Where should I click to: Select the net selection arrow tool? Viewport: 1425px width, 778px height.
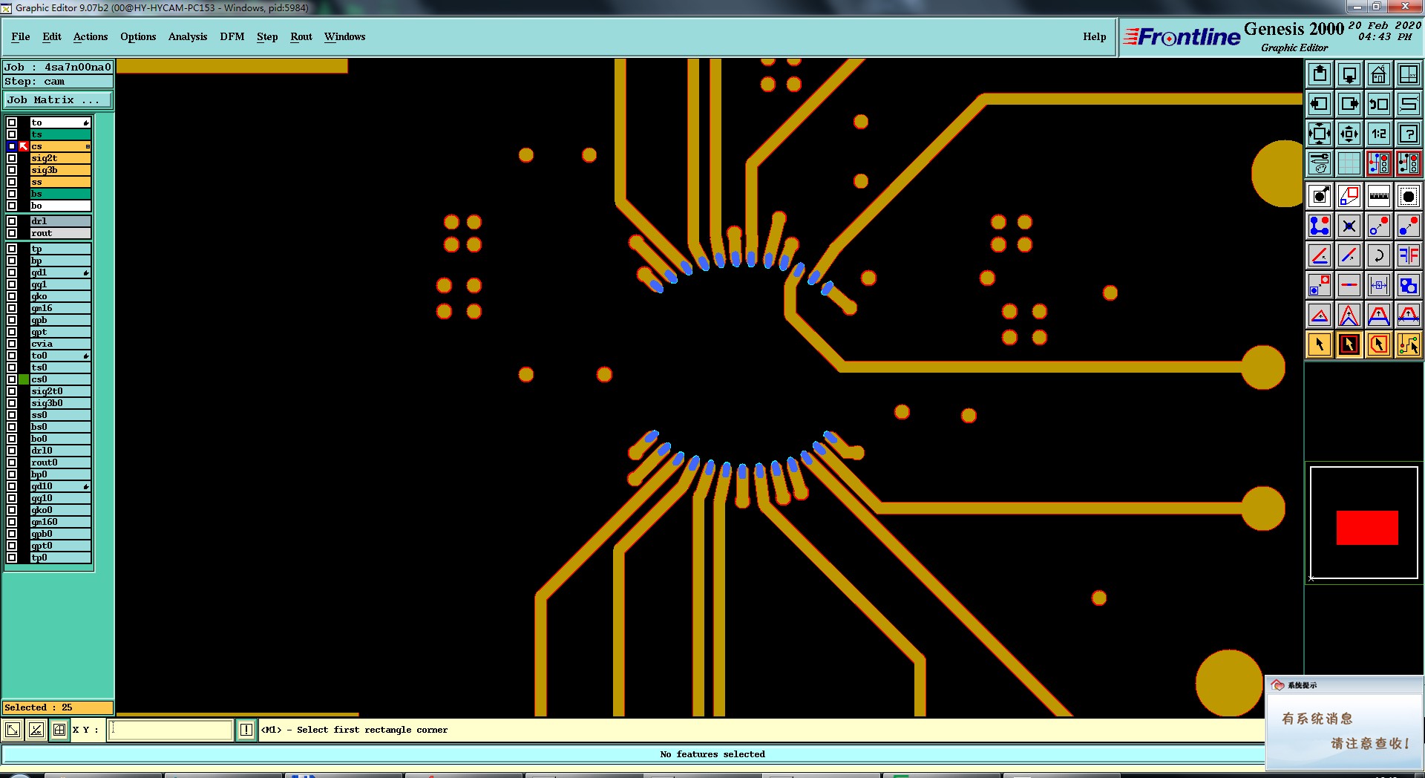(1409, 344)
